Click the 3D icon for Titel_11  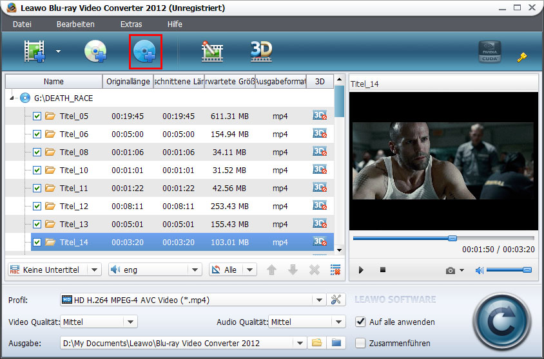[x=320, y=187]
